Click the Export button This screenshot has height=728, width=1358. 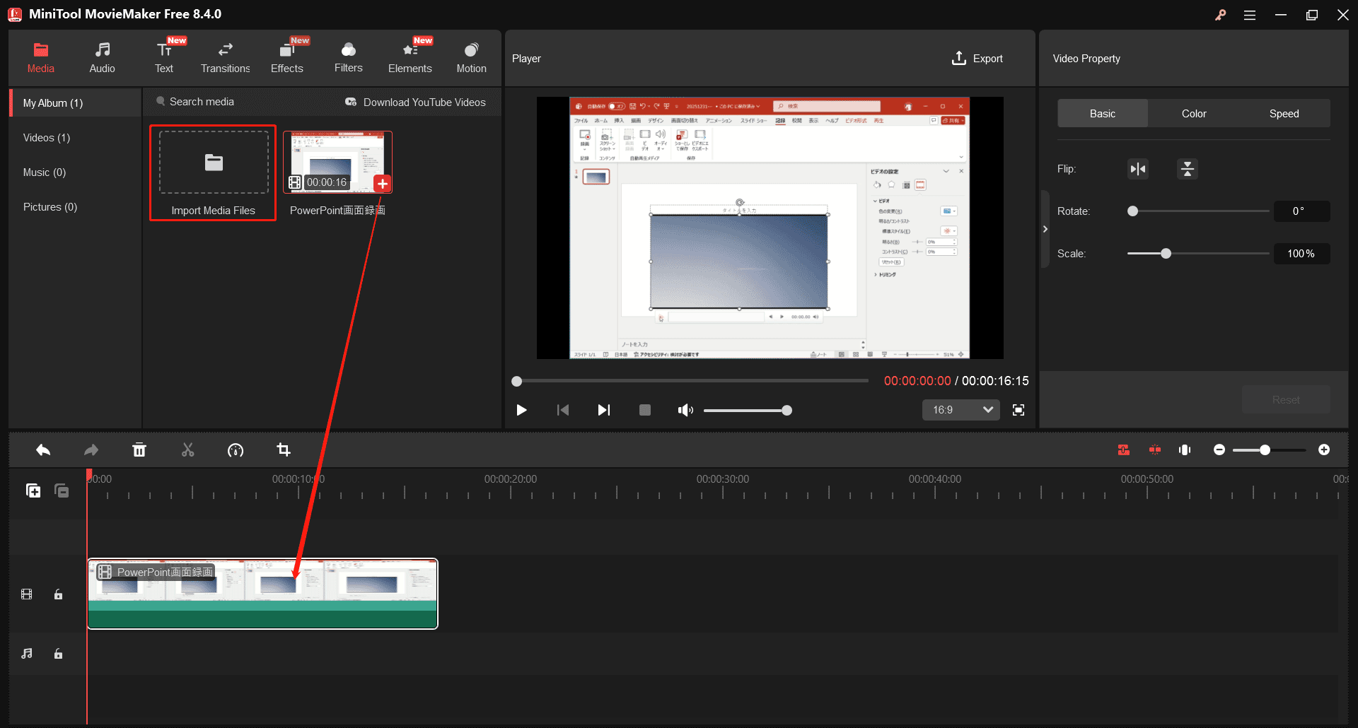[977, 58]
